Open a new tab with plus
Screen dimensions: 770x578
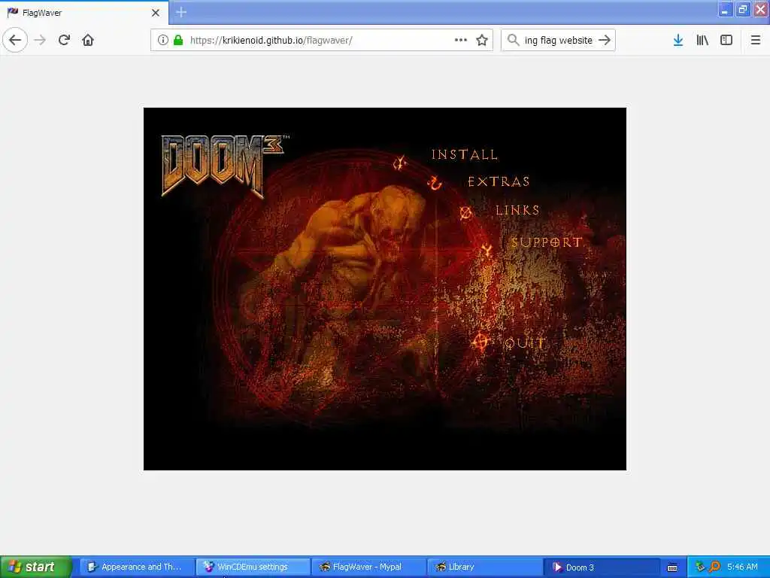click(x=181, y=12)
